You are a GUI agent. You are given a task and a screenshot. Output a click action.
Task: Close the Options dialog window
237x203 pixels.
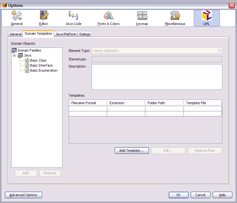[232, 5]
